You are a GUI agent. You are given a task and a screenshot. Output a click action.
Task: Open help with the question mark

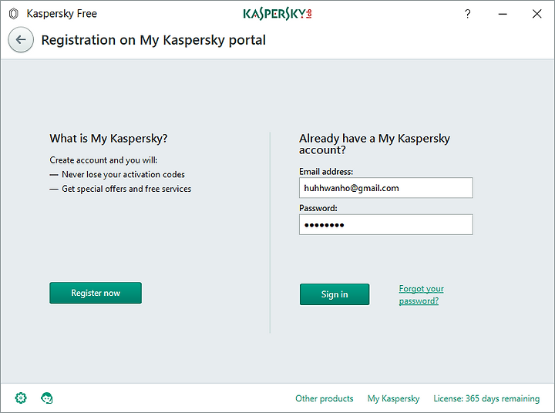[x=468, y=14]
